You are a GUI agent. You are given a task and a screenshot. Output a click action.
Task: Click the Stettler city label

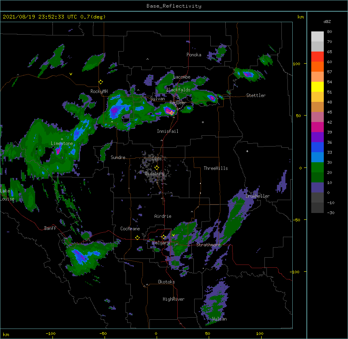(x=256, y=95)
